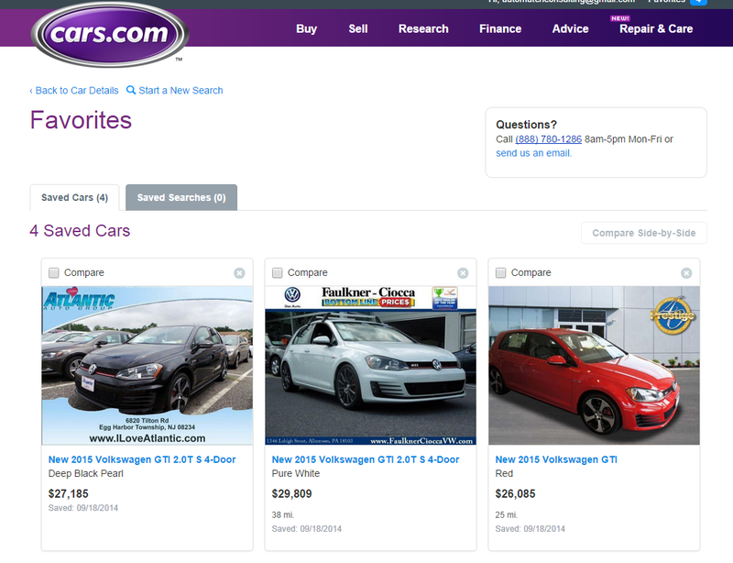Screen dimensions: 733x563
Task: Select the Saved Cars (4) tab
Action: pyautogui.click(x=75, y=197)
